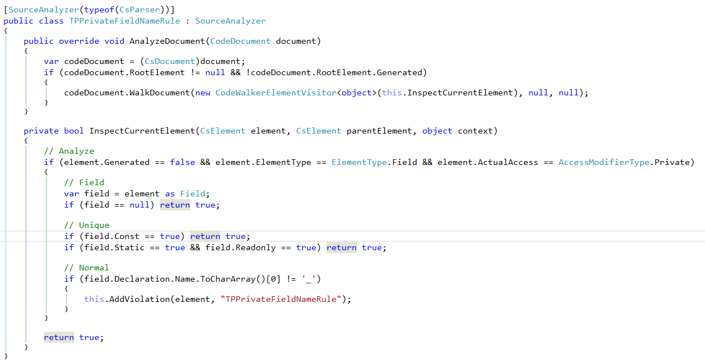Place cursor on the field.Const line
The width and height of the screenshot is (705, 363).
pos(157,236)
